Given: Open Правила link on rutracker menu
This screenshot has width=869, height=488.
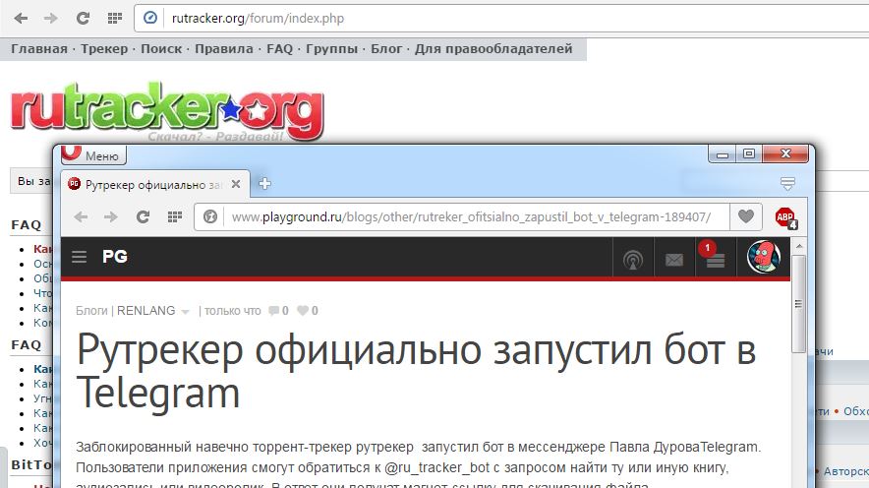Looking at the screenshot, I should click(223, 49).
